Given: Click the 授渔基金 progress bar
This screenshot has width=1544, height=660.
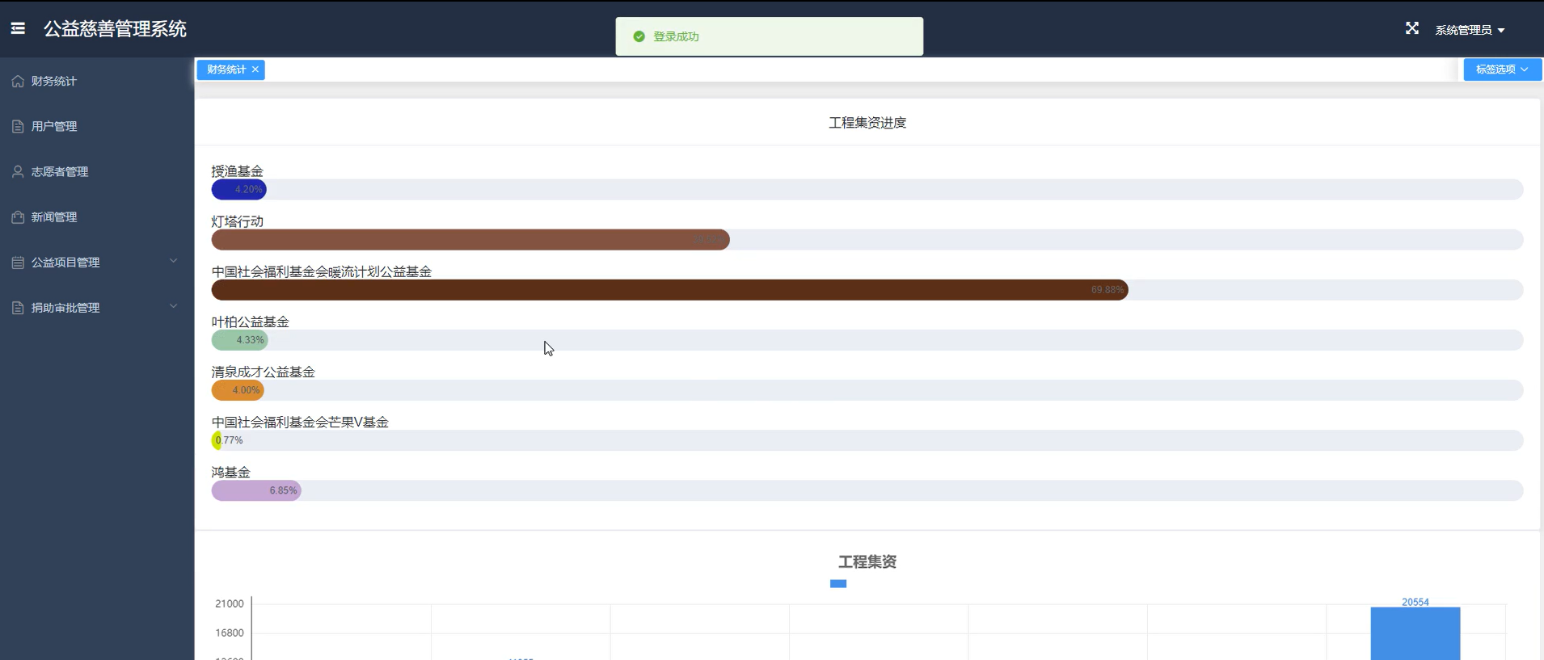Looking at the screenshot, I should pyautogui.click(x=867, y=190).
